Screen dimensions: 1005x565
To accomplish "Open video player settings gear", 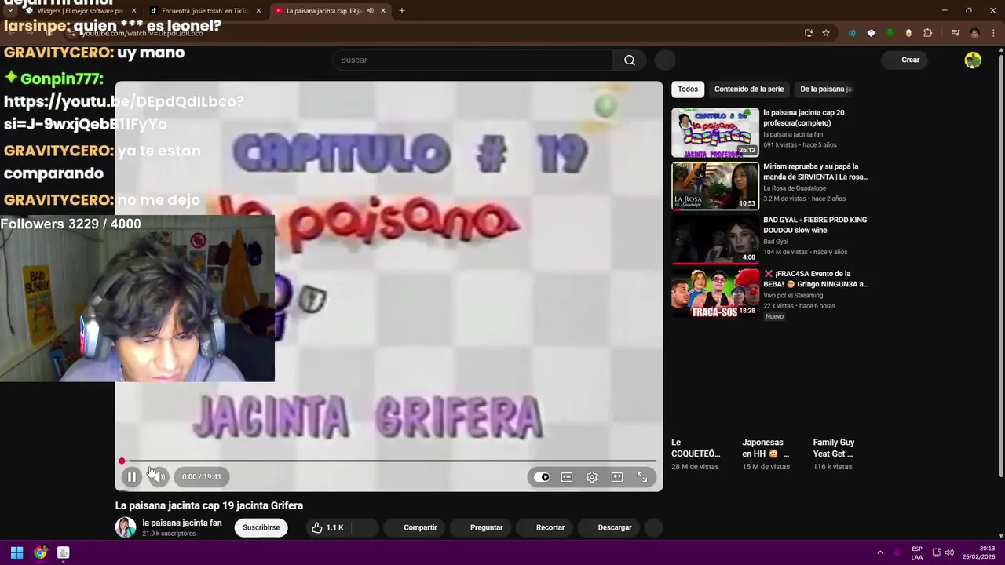I will click(x=592, y=477).
